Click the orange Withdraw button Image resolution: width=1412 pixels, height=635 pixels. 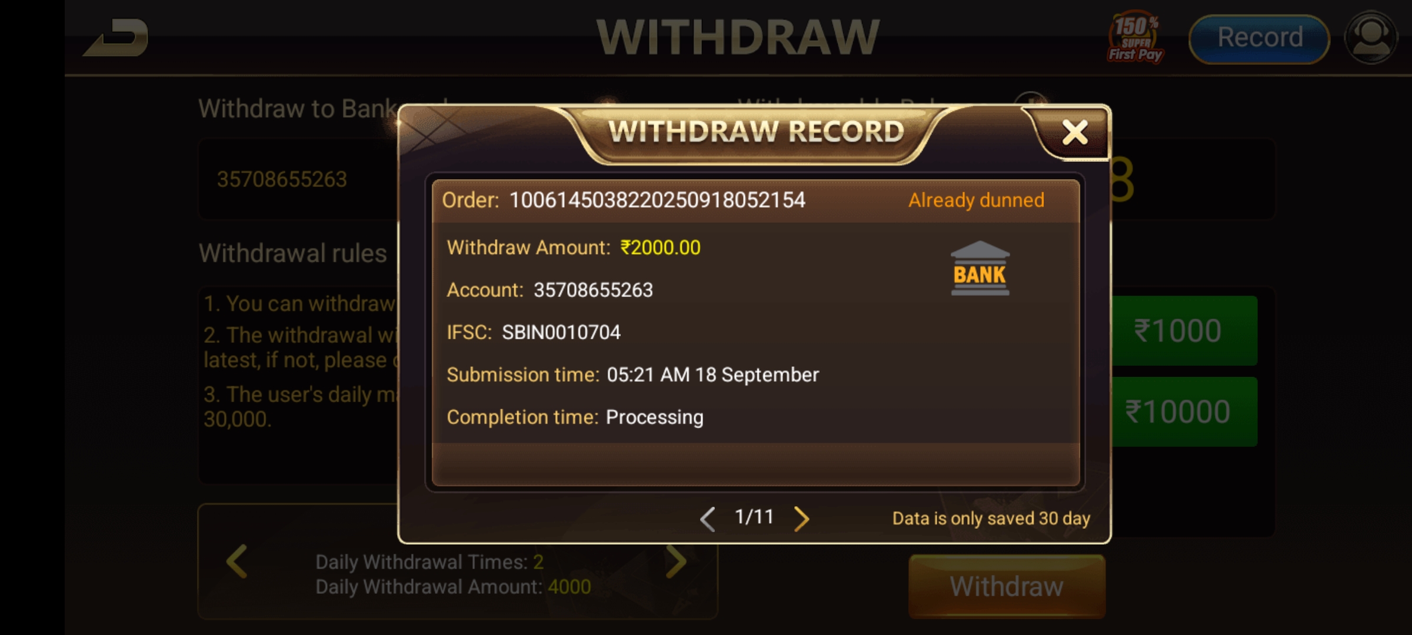[x=1007, y=586]
